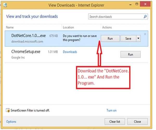Click the Location column header
This screenshot has height=130, width=156.
tap(68, 27)
